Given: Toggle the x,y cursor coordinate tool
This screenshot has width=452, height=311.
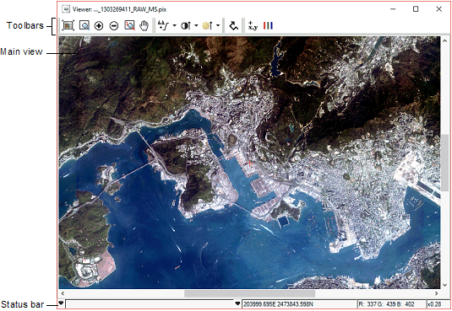Looking at the screenshot, I should coord(253,25).
